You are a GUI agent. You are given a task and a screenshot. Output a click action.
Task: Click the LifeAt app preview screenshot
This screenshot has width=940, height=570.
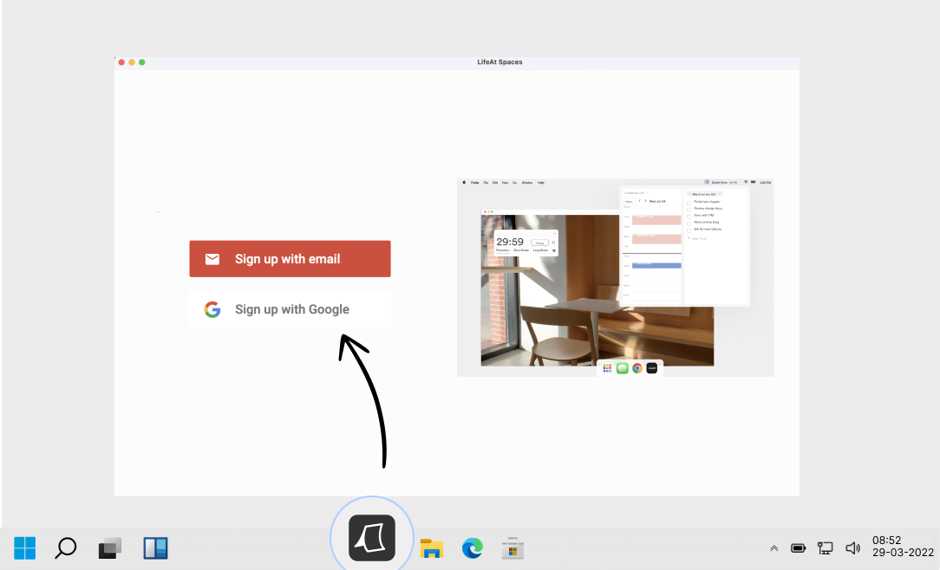point(616,277)
